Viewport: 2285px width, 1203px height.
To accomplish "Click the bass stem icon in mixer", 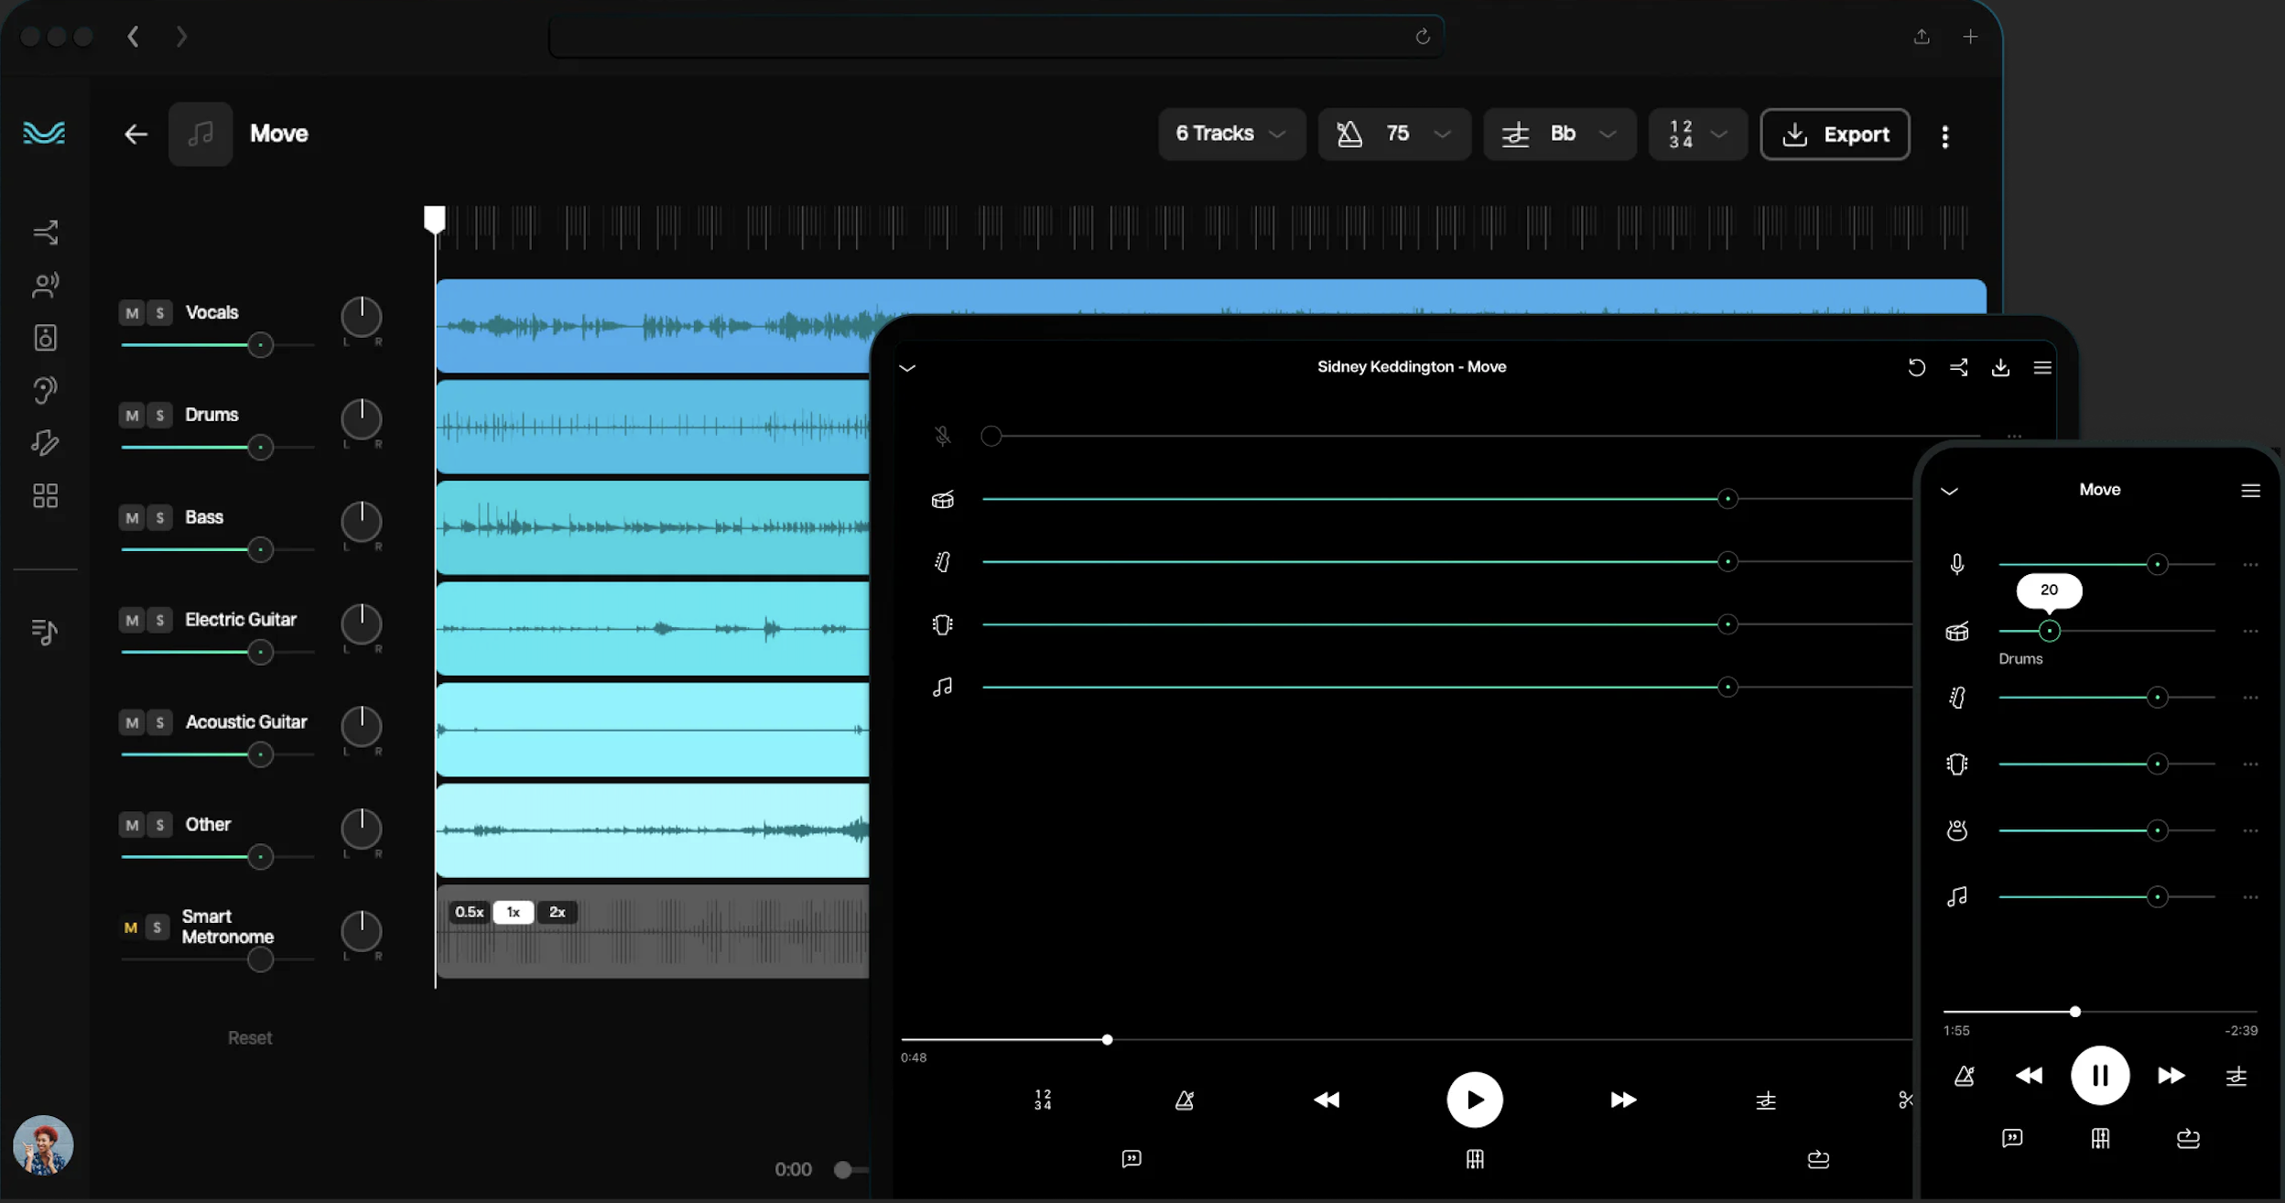I will pos(941,560).
